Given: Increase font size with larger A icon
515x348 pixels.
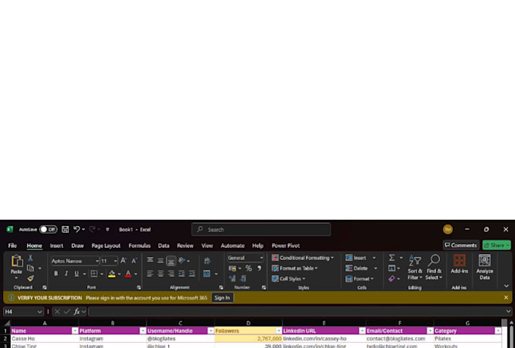Looking at the screenshot, I should click(x=123, y=261).
